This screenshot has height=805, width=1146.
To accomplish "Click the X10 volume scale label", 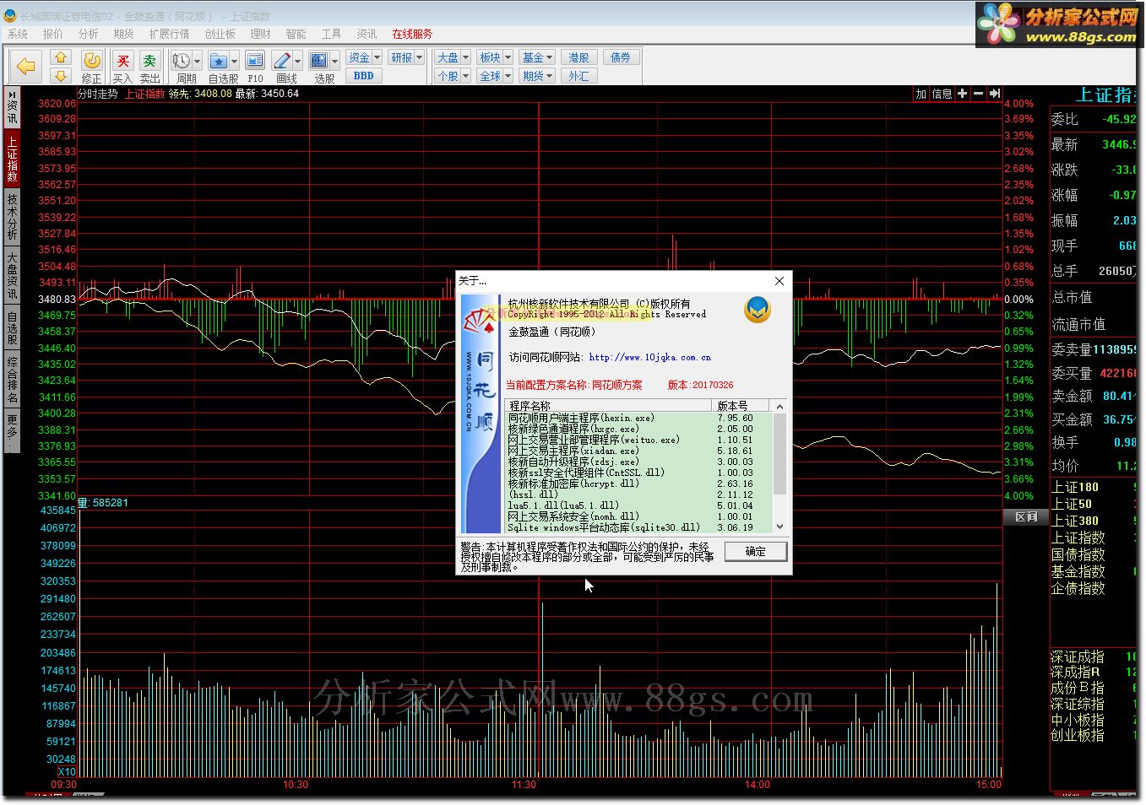I will [x=67, y=771].
